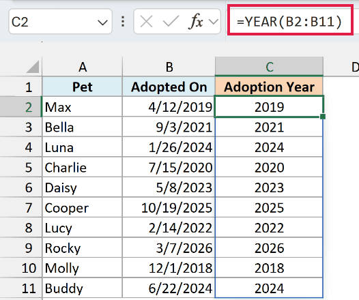Viewport: 359px width, 300px height.
Task: Select the 'Adopted On' header cell
Action: 169,87
